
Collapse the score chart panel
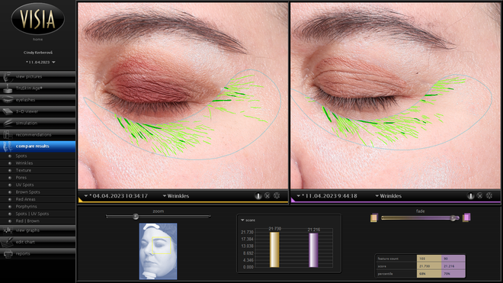click(x=242, y=220)
